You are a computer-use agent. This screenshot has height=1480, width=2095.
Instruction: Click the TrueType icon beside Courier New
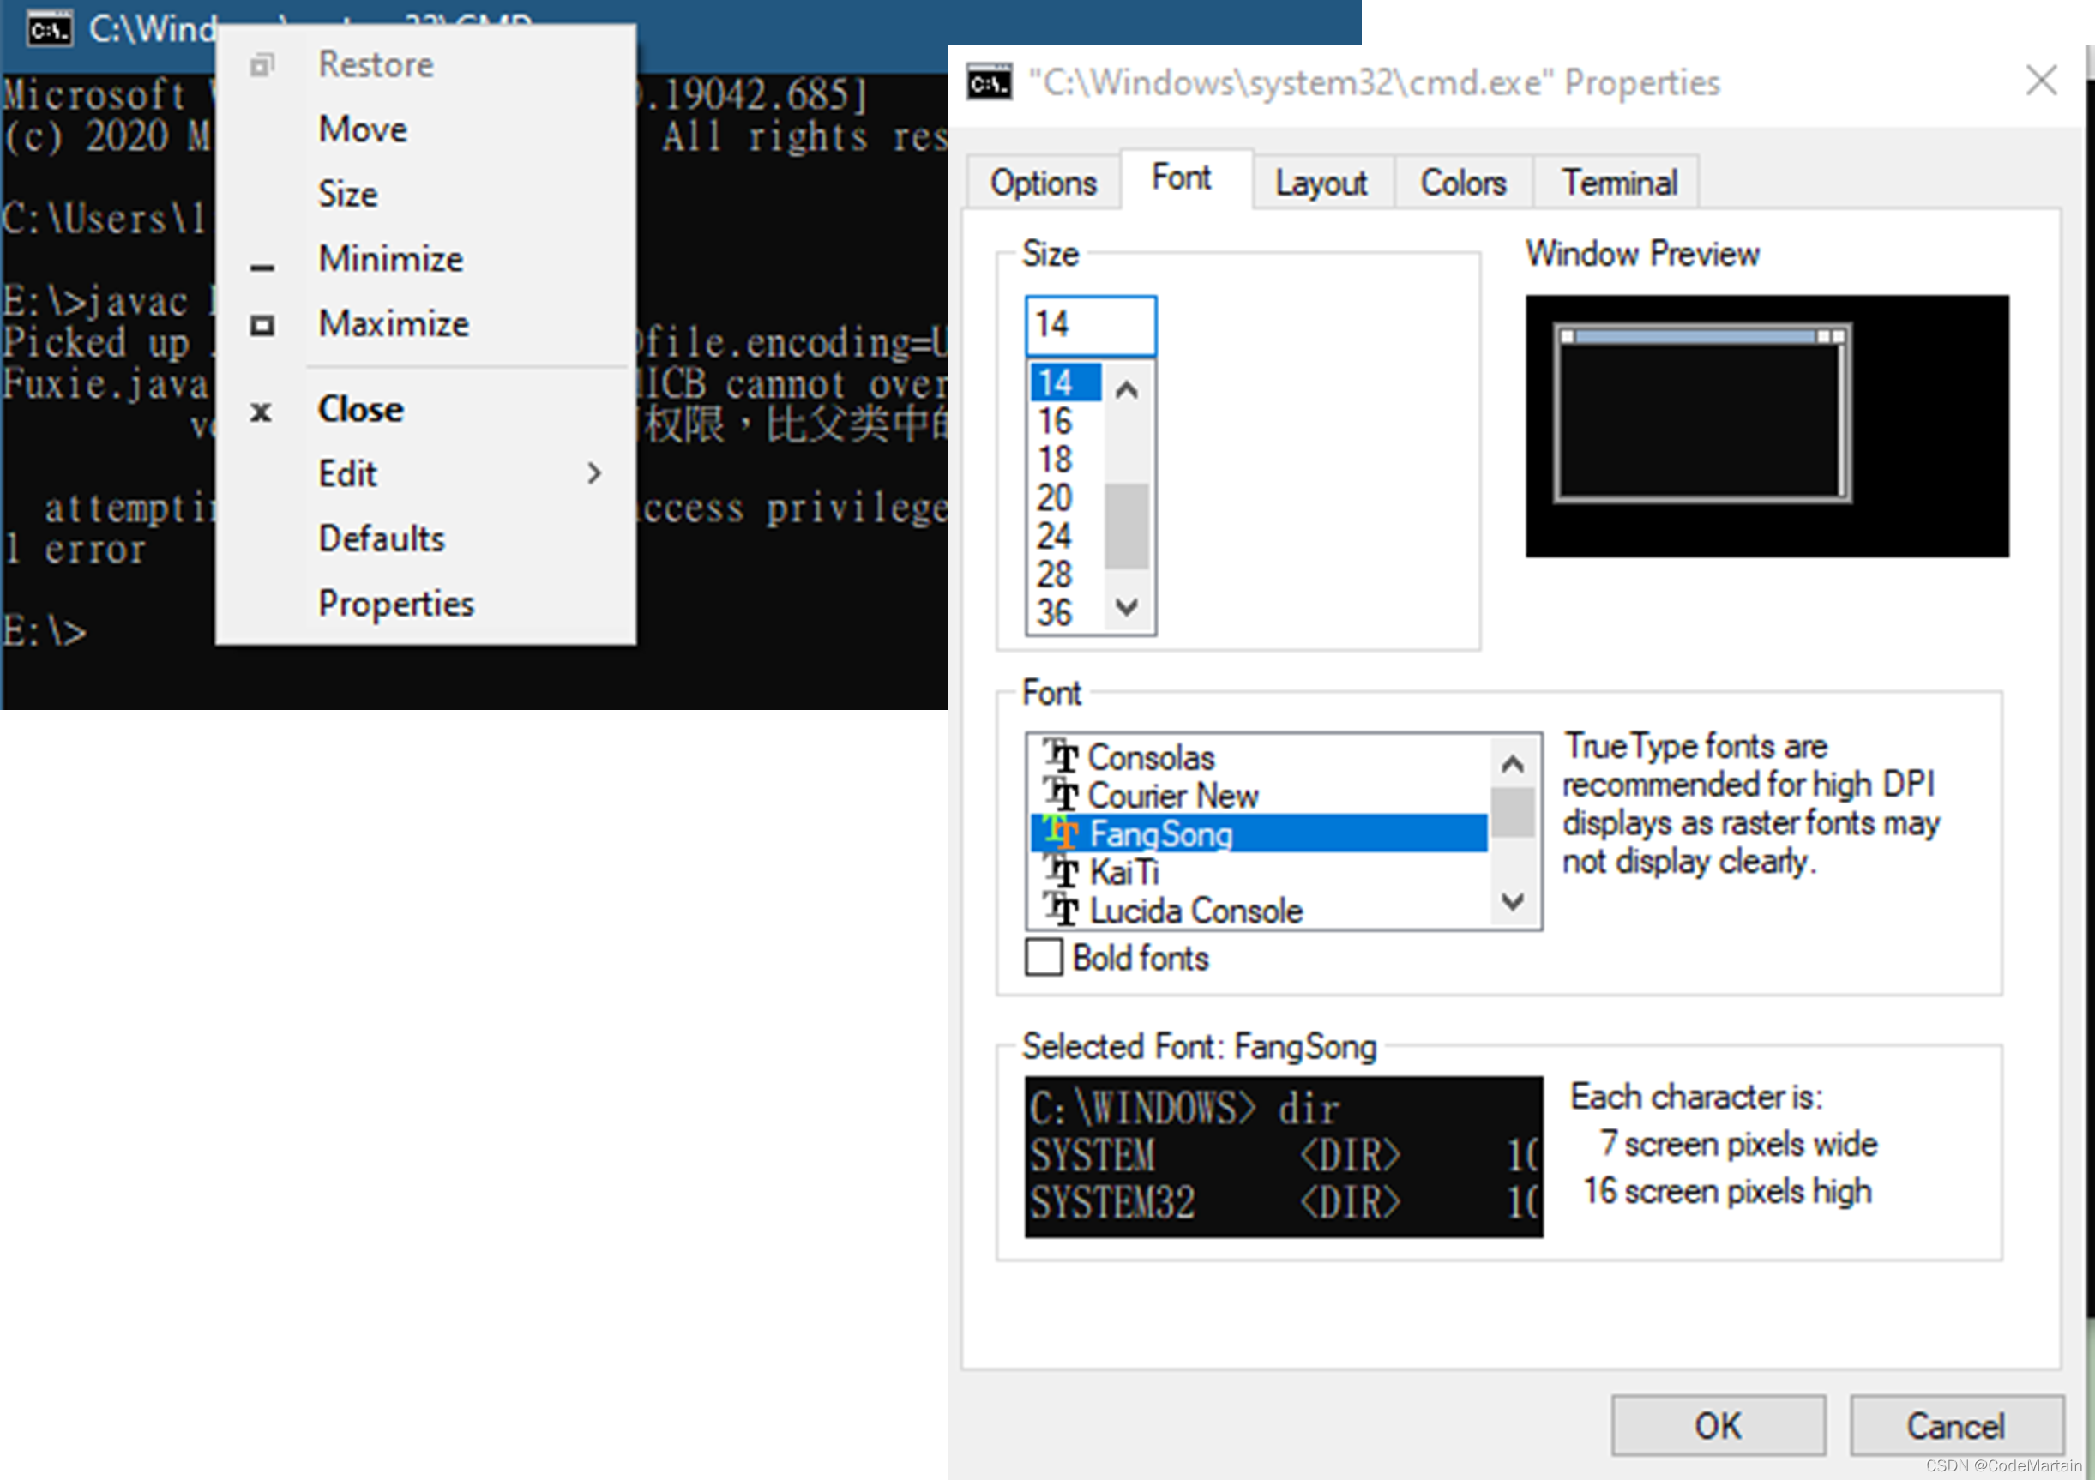coord(1061,795)
